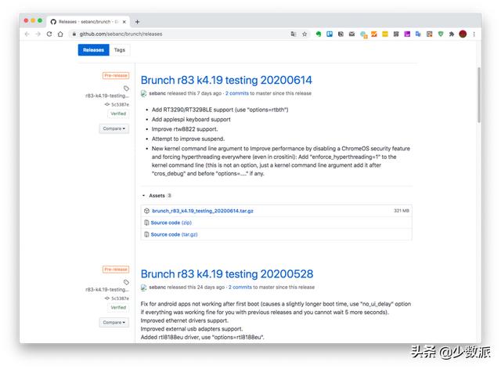Switch to the Tags tab
501x369 pixels.
click(120, 50)
